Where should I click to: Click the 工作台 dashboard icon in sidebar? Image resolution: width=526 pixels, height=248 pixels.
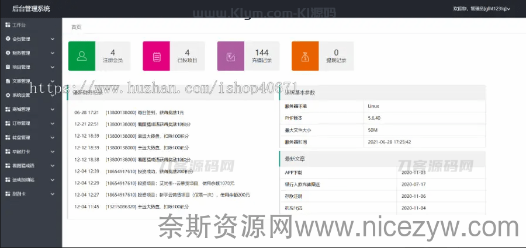pyautogui.click(x=8, y=25)
